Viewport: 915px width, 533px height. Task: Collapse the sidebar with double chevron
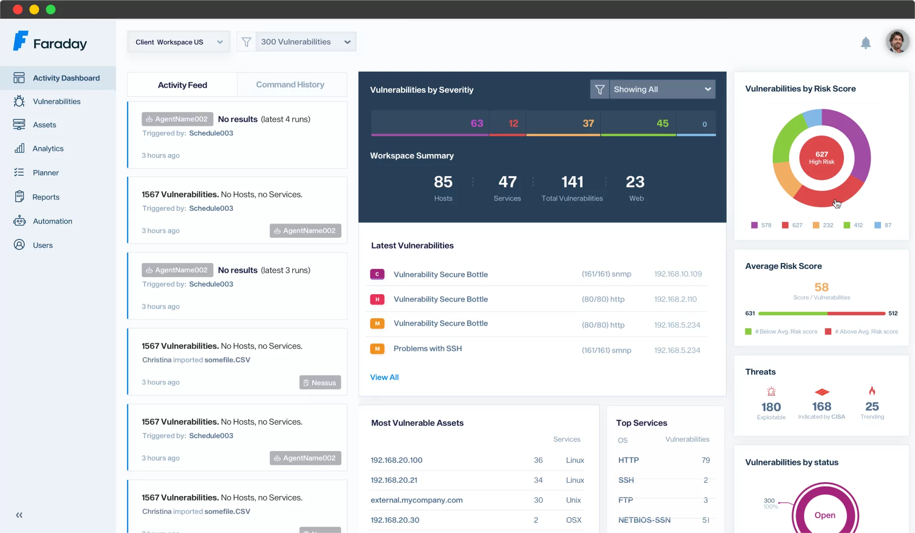tap(19, 515)
